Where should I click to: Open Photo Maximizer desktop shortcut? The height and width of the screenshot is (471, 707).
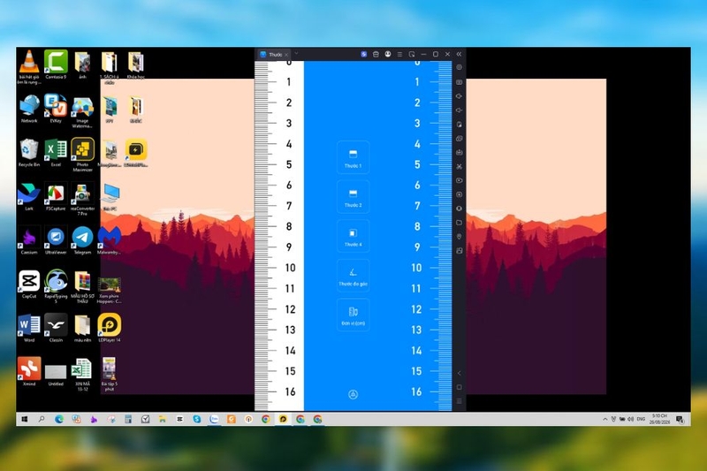[82, 155]
